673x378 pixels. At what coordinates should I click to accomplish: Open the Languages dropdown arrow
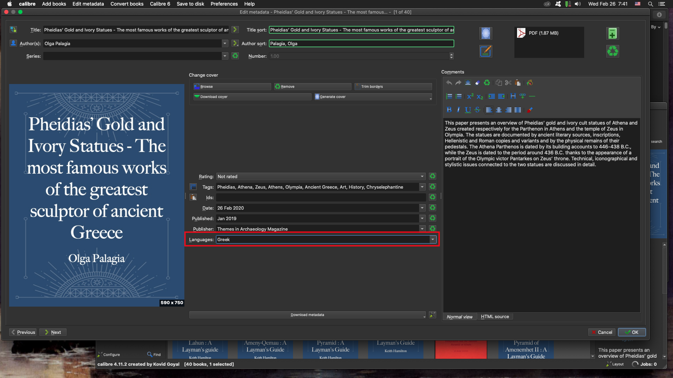[433, 240]
